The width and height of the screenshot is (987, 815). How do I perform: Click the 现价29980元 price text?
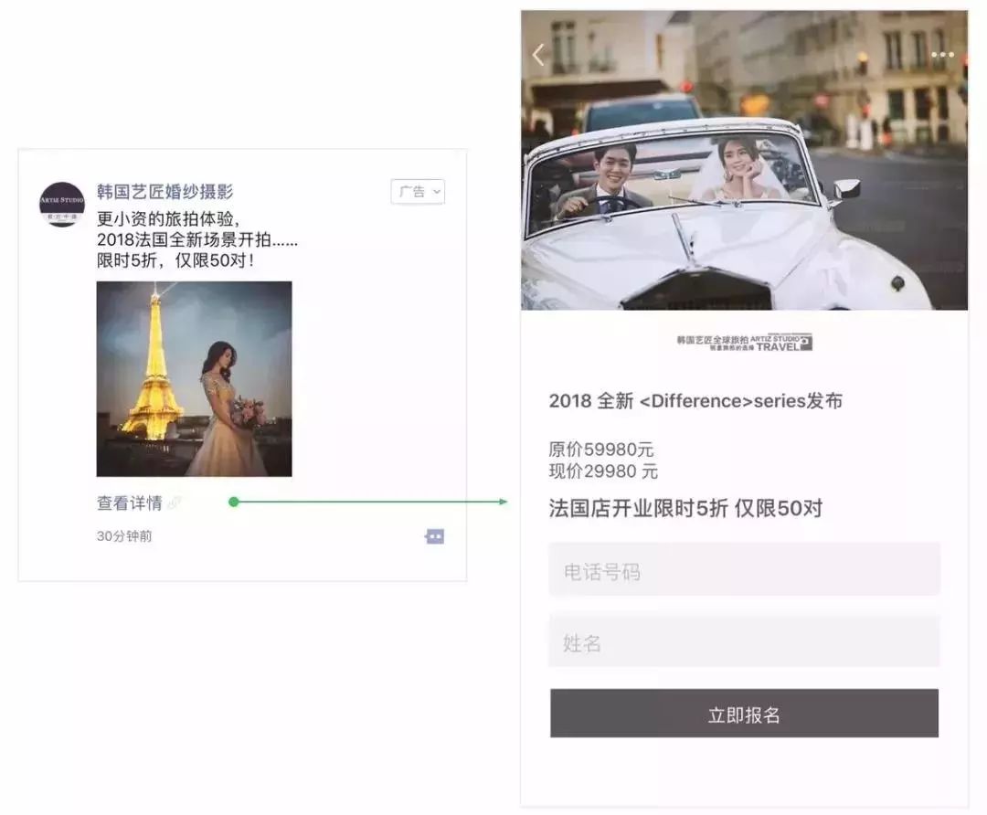[x=603, y=471]
